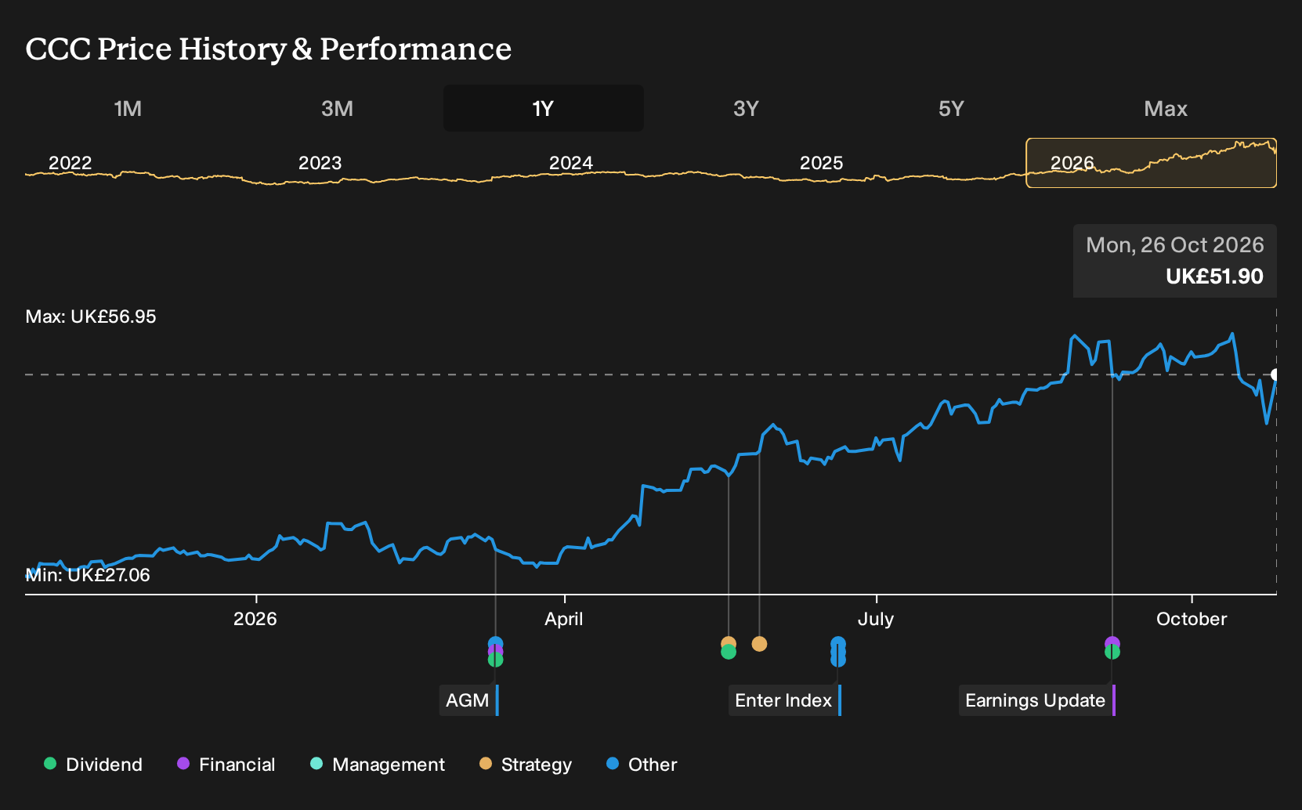Click the October axis label
Image resolution: width=1302 pixels, height=810 pixels.
tap(1192, 619)
